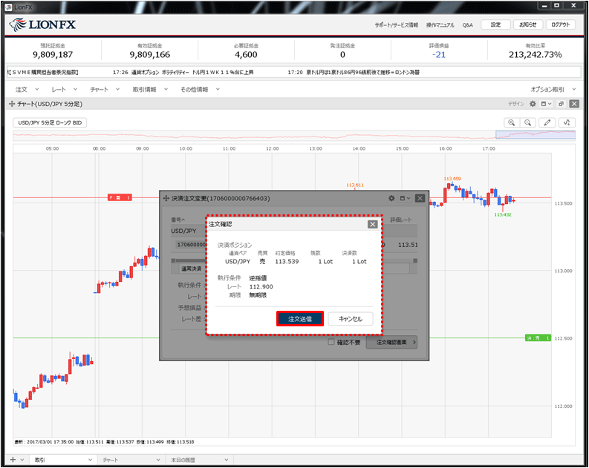589x468 pixels.
Task: Maximize the LionFX application window
Action: pos(557,5)
